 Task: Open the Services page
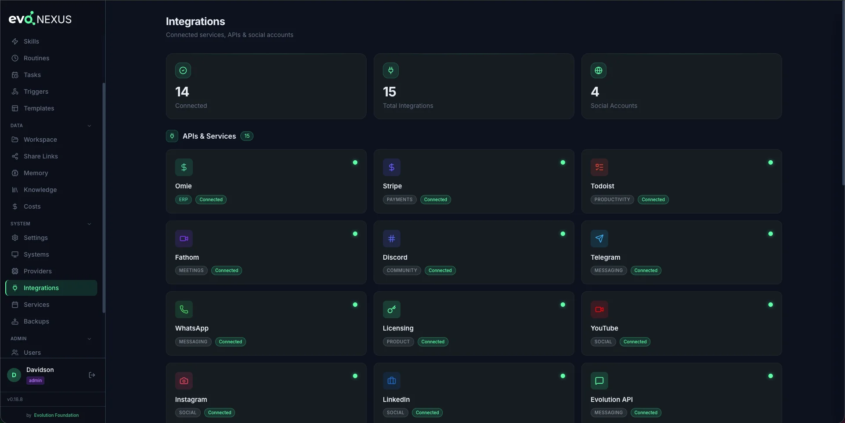tap(51, 305)
